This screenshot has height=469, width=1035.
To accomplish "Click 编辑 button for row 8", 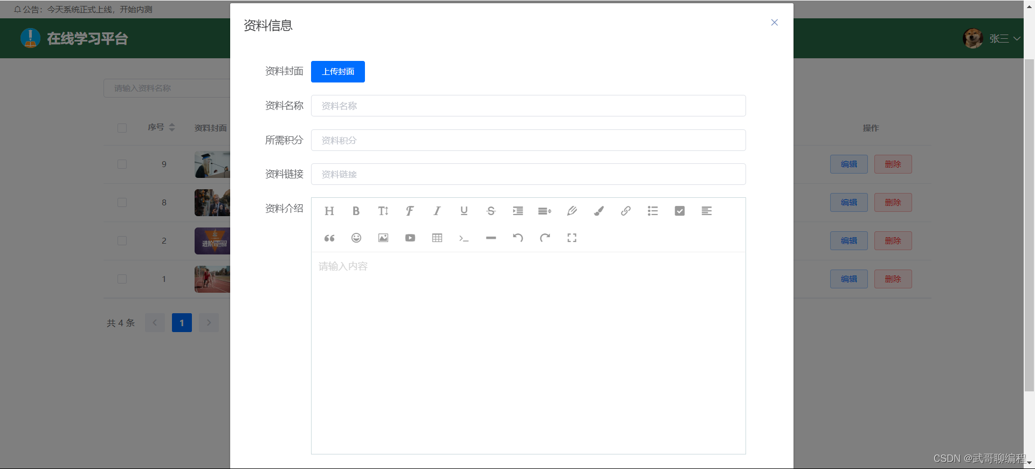I will (849, 203).
